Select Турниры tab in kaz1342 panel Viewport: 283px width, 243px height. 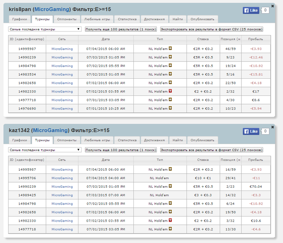(x=42, y=140)
